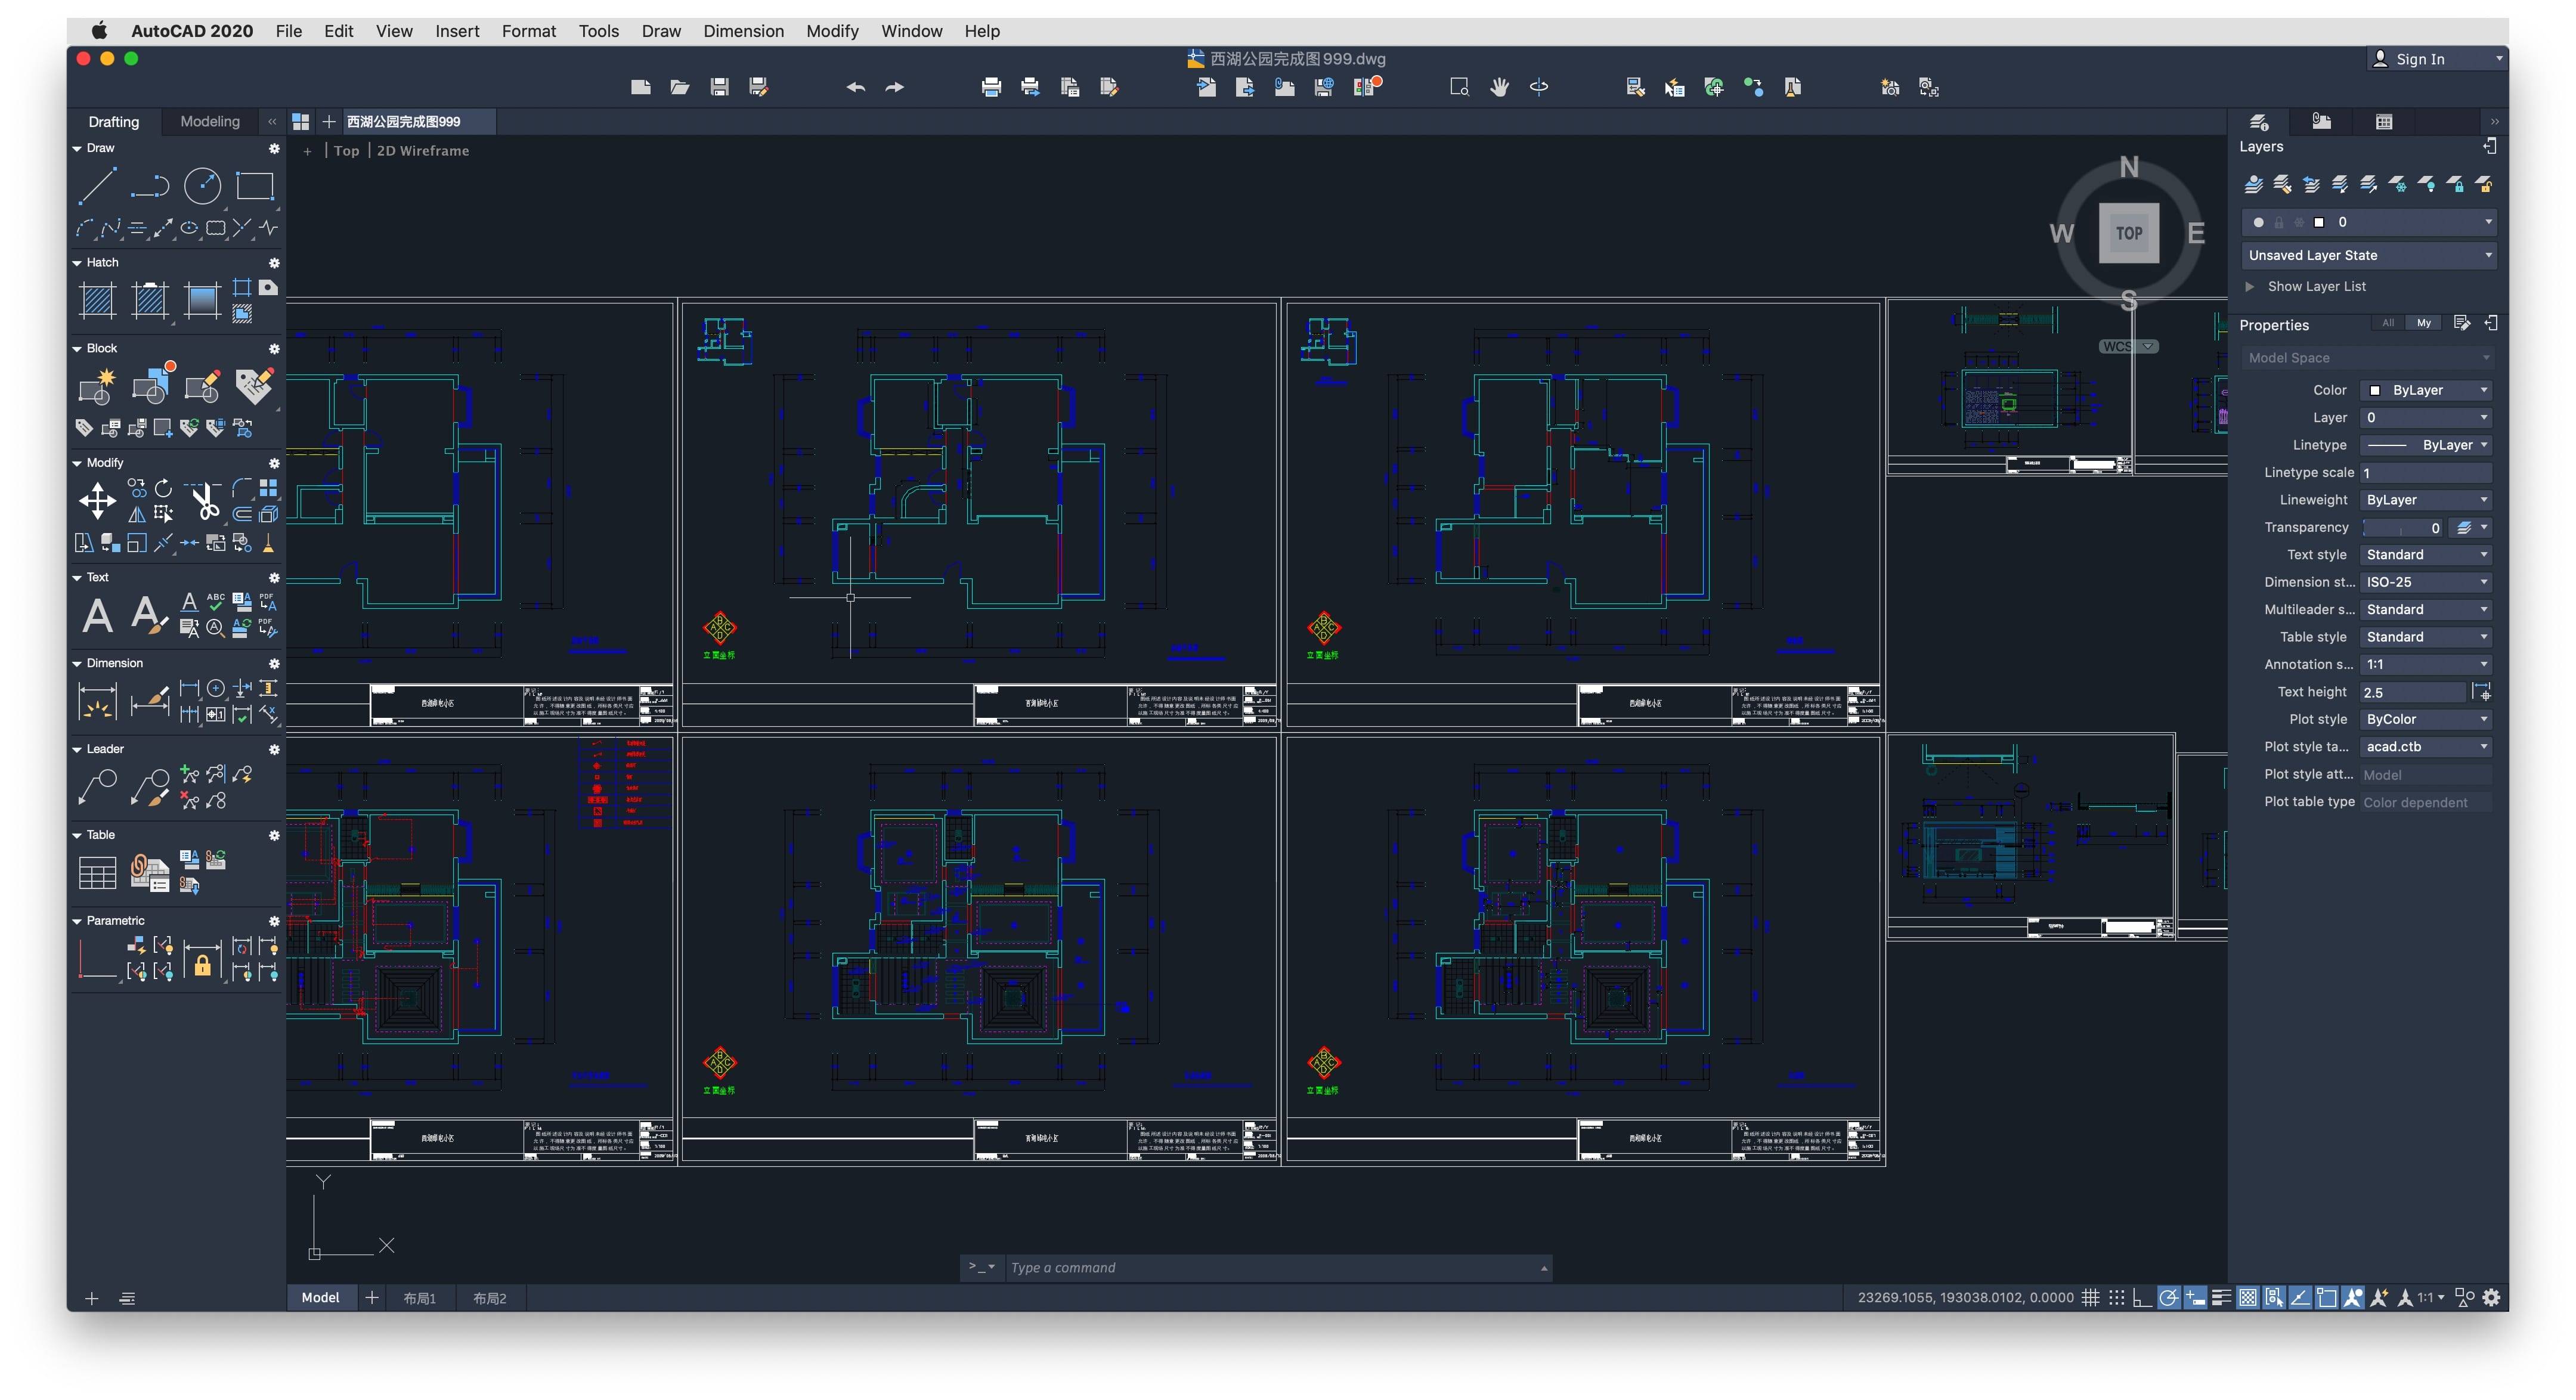Click the Hatch pattern tool

[x=97, y=300]
